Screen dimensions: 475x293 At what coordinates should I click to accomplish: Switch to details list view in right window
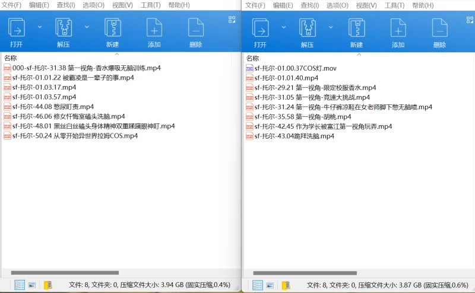[x=258, y=285]
